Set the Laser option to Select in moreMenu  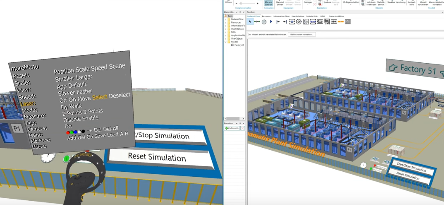(100, 97)
